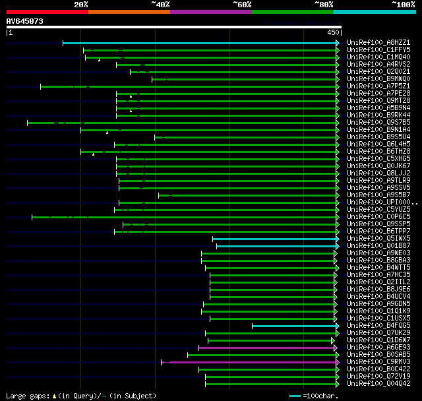422x401 pixels.
Task: Click the purple alignment bar of A6GE93
Action: [266, 348]
